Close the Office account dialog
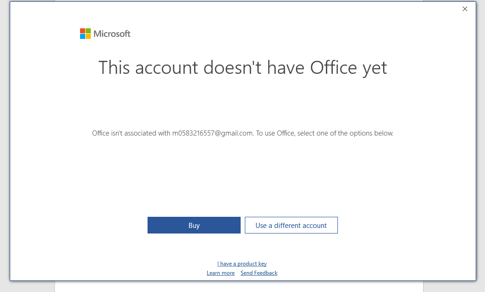This screenshot has height=292, width=485. tap(465, 9)
